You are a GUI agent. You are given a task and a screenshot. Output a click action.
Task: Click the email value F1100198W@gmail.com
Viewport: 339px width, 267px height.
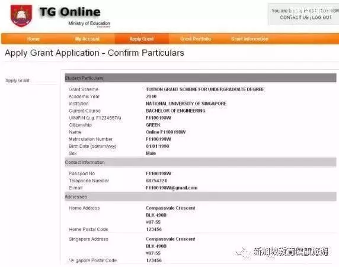coord(172,188)
